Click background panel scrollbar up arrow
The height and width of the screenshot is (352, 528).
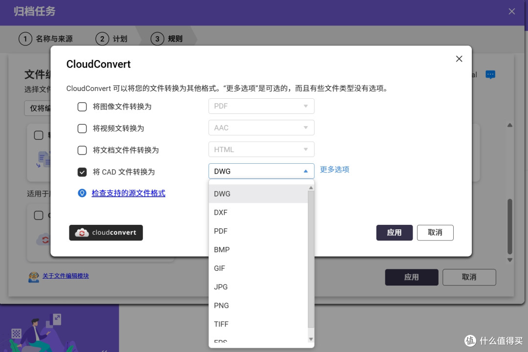(510, 125)
